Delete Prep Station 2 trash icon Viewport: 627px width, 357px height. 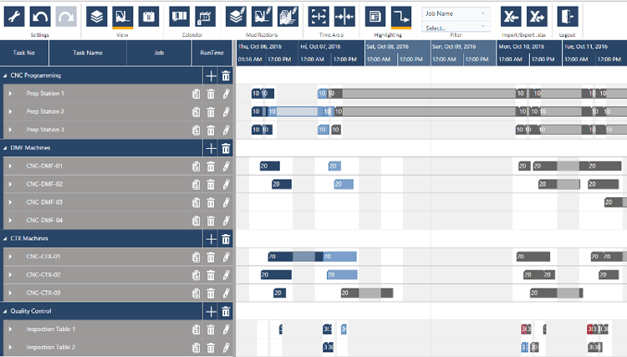(x=211, y=112)
